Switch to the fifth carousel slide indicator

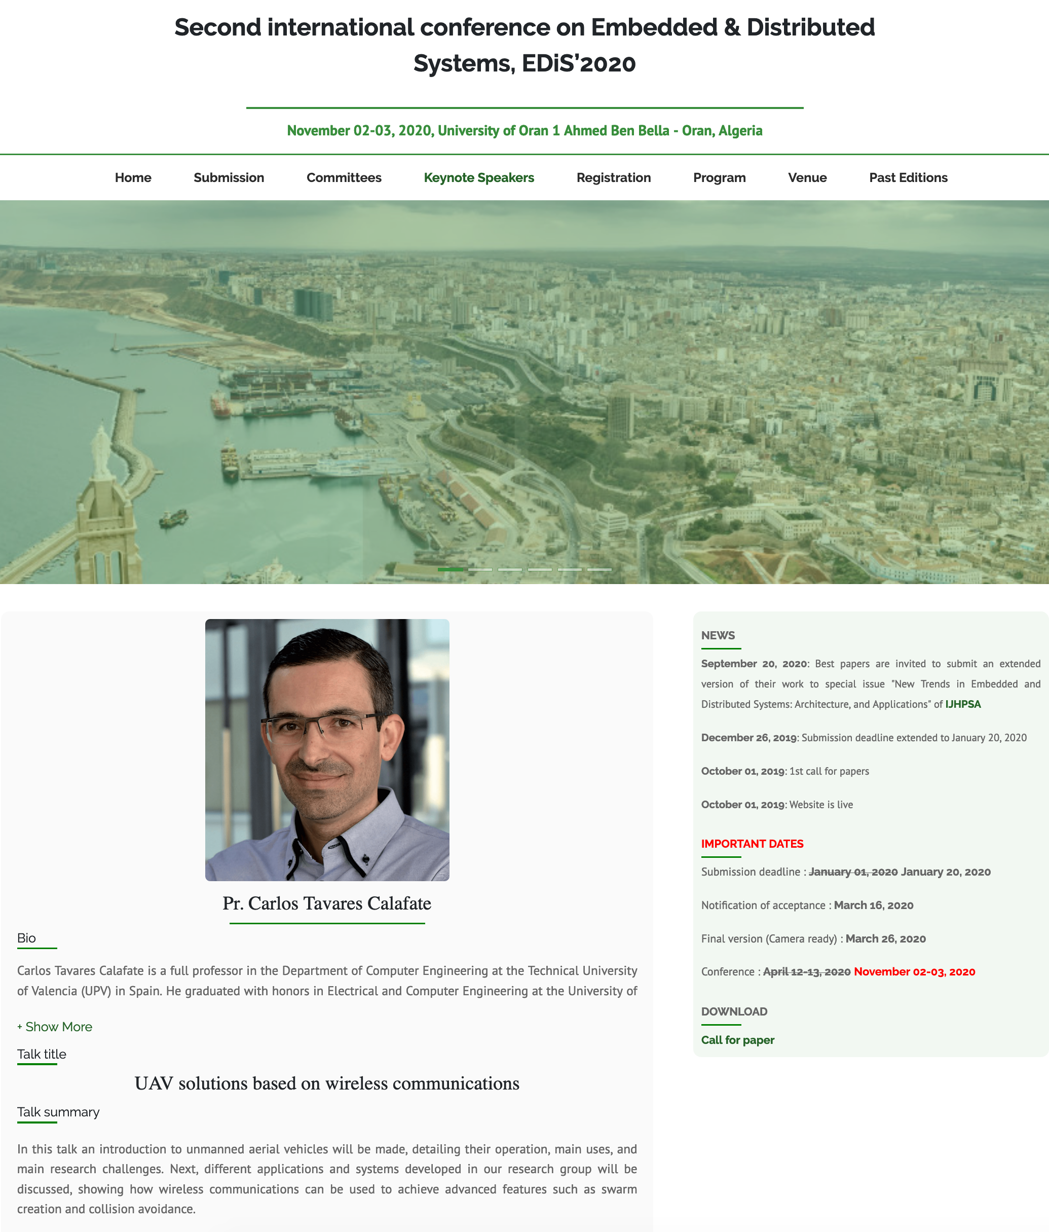pos(570,570)
